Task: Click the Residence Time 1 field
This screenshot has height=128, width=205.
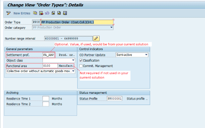Action: coord(46,99)
